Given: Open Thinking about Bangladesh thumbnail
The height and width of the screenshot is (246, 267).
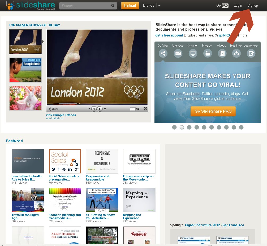Looking at the screenshot, I should tap(25, 70).
